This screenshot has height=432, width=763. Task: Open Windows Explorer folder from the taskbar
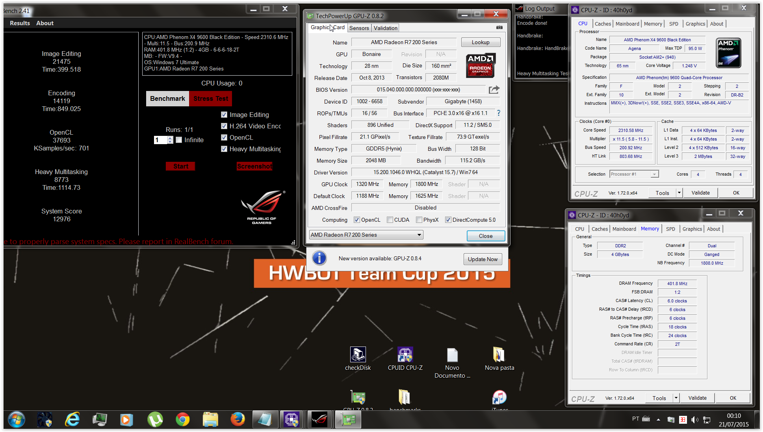coord(210,420)
